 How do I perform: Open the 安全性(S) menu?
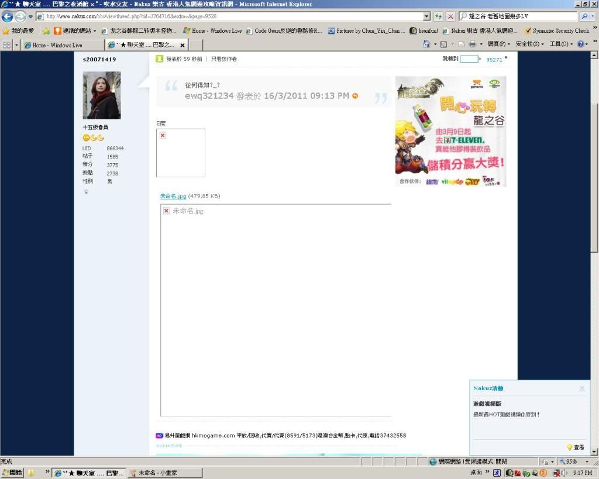click(x=529, y=44)
